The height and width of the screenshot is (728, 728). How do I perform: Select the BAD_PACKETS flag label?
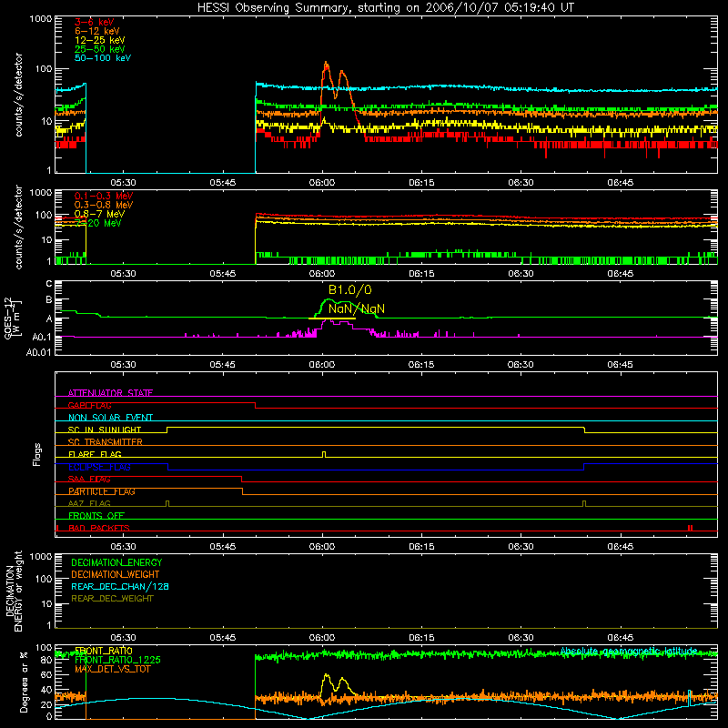[99, 528]
